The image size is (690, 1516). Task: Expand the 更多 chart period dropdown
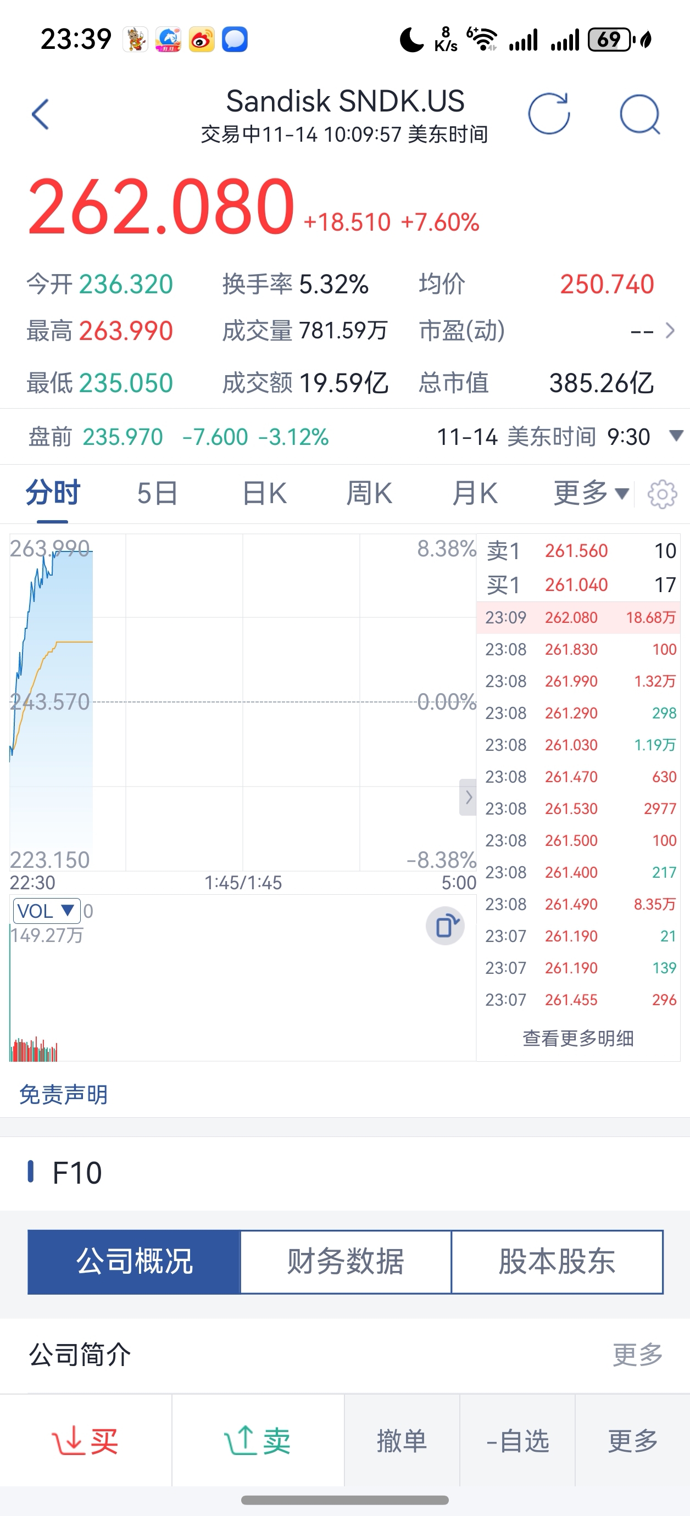point(591,493)
